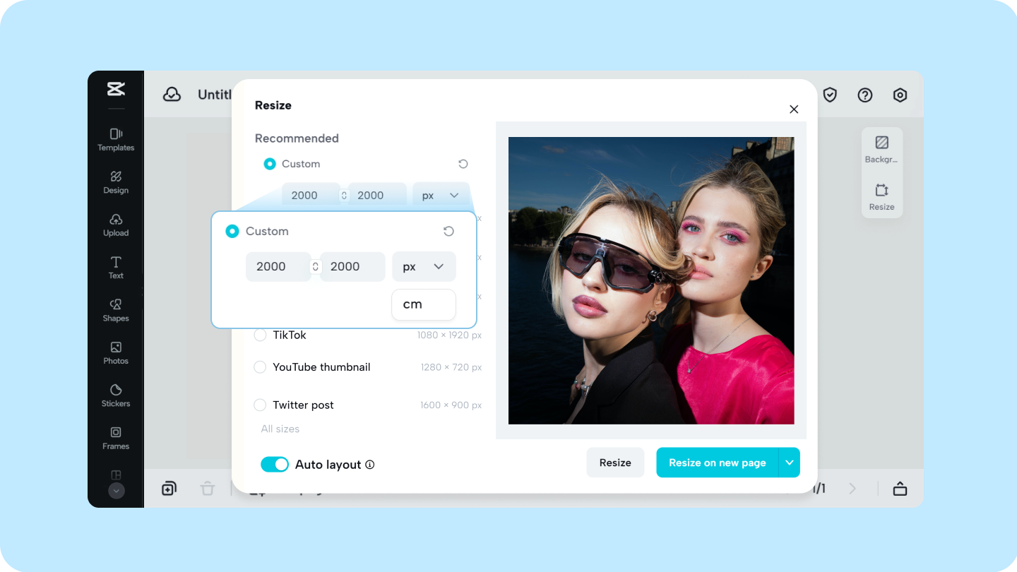Viewport: 1017px width, 572px height.
Task: Open the dropdown arrow beside Resize on new page
Action: tap(790, 463)
